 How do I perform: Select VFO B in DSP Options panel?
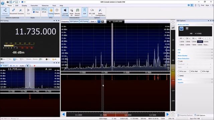coord(187,28)
